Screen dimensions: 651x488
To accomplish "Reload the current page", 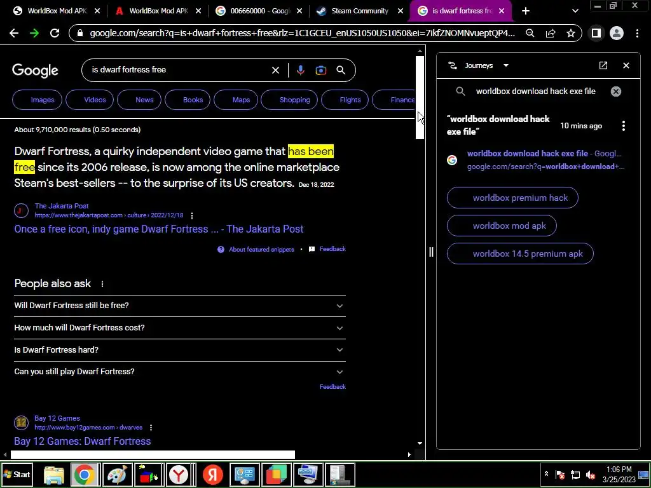I will coord(55,33).
